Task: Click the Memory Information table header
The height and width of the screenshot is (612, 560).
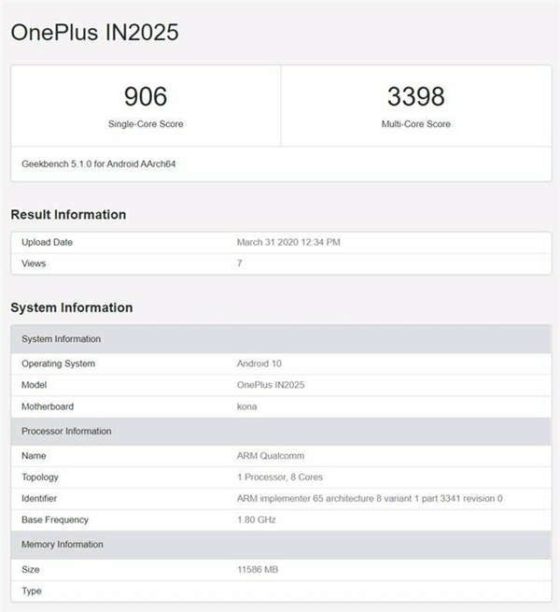Action: point(281,545)
